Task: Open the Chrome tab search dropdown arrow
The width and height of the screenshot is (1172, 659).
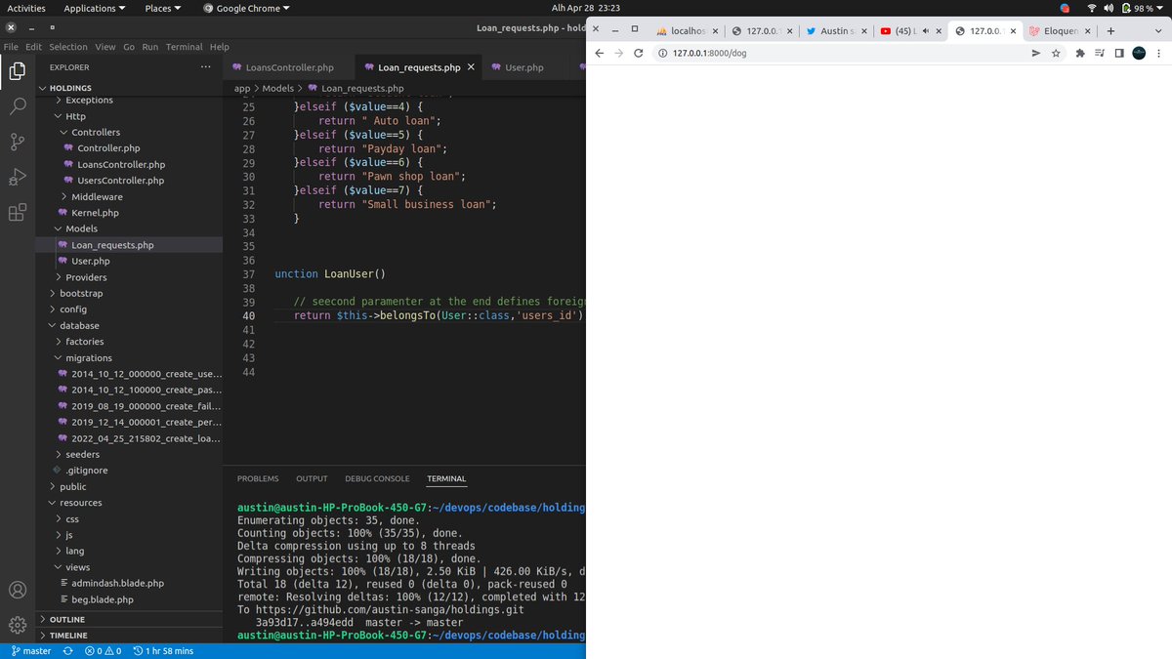Action: [x=1157, y=30]
